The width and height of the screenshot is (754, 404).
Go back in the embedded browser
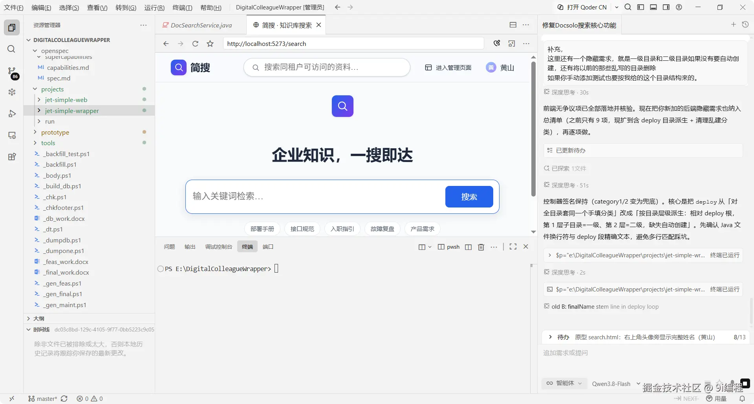(166, 44)
